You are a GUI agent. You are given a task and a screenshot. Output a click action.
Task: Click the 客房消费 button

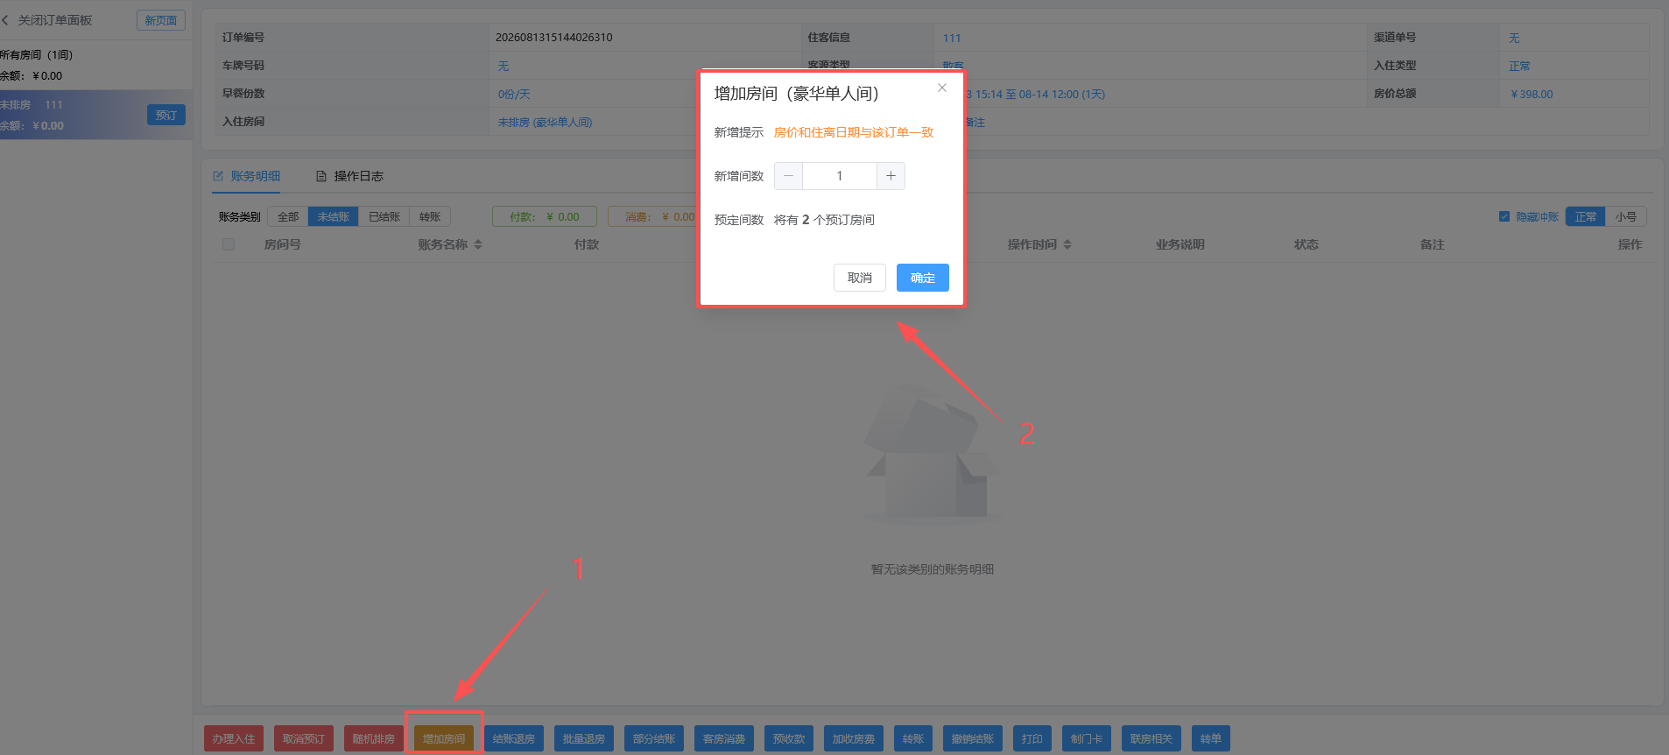pos(724,738)
